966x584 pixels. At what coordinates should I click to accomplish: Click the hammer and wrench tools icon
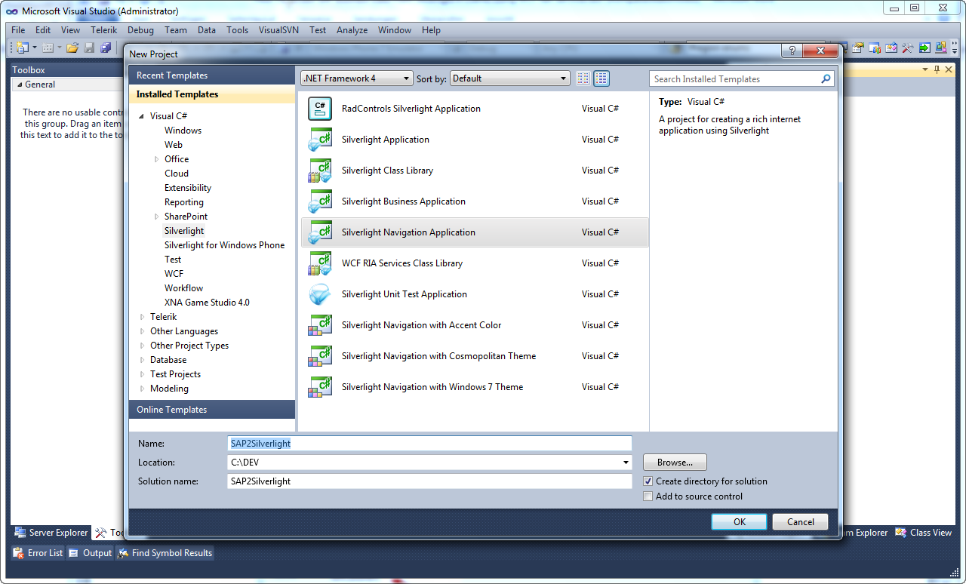pos(908,48)
